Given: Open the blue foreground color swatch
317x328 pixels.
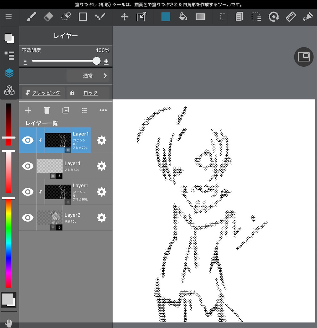Looking at the screenshot, I should point(166,17).
